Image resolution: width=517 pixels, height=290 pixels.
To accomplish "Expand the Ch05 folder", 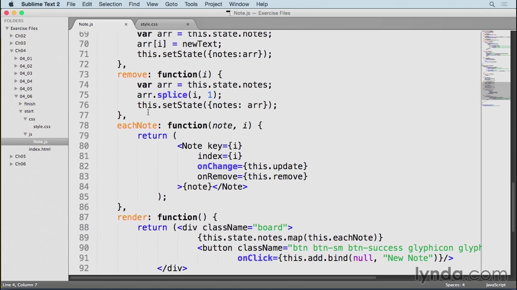I will 12,156.
